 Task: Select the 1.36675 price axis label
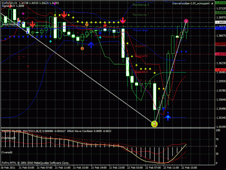(221, 36)
